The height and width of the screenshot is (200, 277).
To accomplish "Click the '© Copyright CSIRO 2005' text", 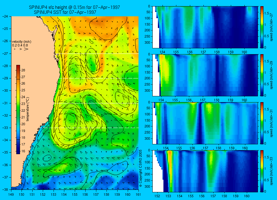I will tap(140, 168).
